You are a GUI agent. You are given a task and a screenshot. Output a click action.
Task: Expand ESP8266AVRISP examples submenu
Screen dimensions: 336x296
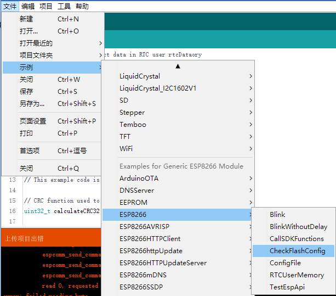click(x=178, y=226)
